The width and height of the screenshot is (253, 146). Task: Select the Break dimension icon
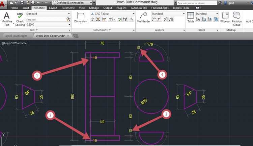coord(93,19)
